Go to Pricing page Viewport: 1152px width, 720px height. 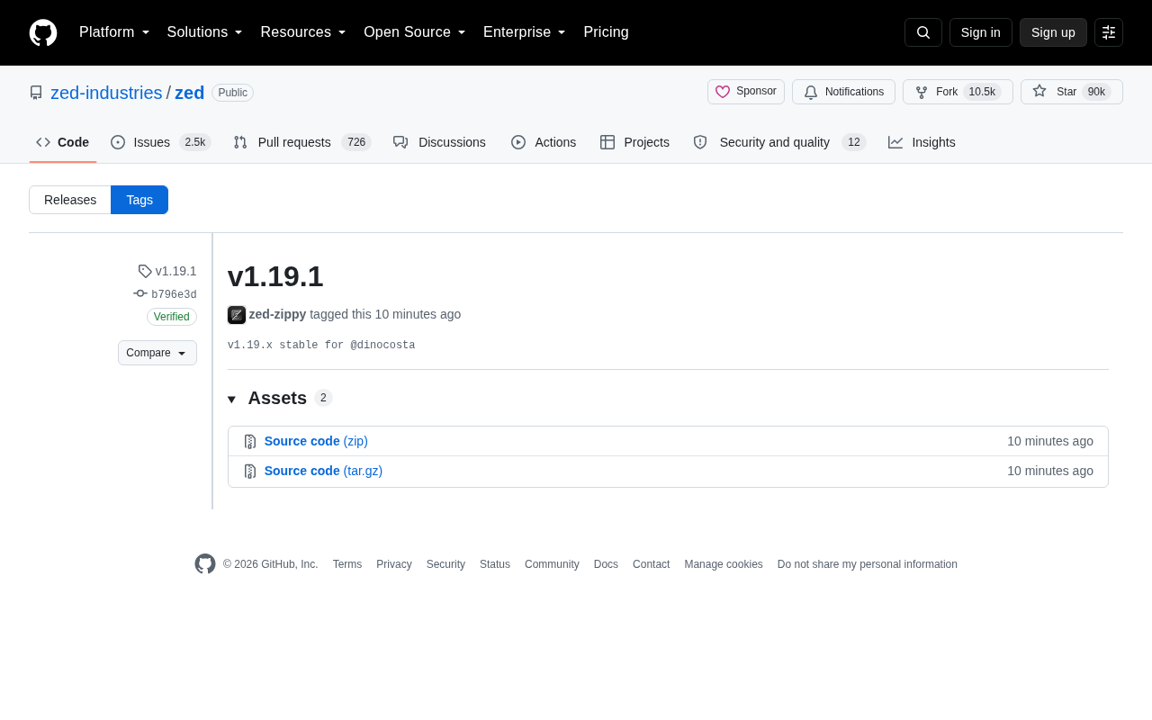[606, 32]
